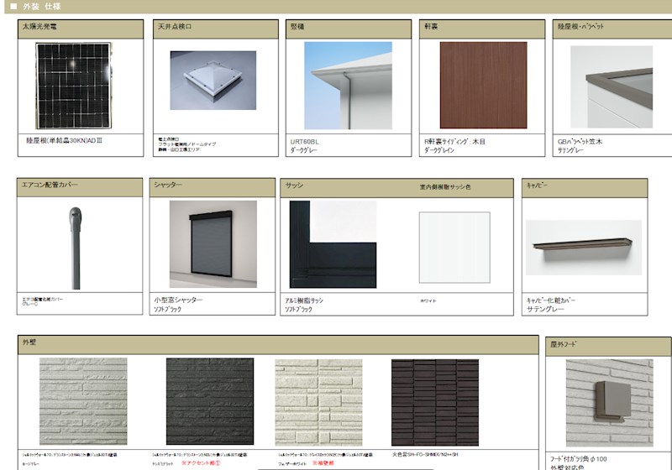Screen dimensions: 672x470
Task: Choose the white interior sash color swatch
Action: tap(454, 247)
